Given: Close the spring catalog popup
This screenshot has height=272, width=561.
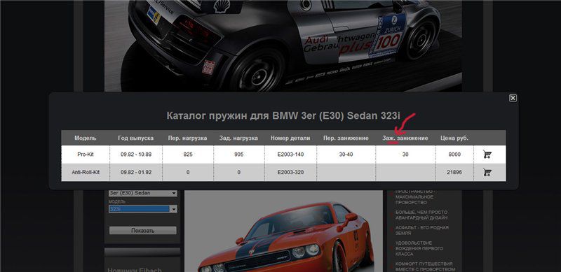Looking at the screenshot, I should click(513, 98).
